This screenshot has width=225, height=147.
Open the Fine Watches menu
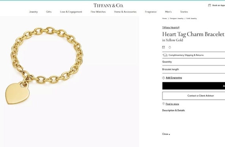(98, 12)
